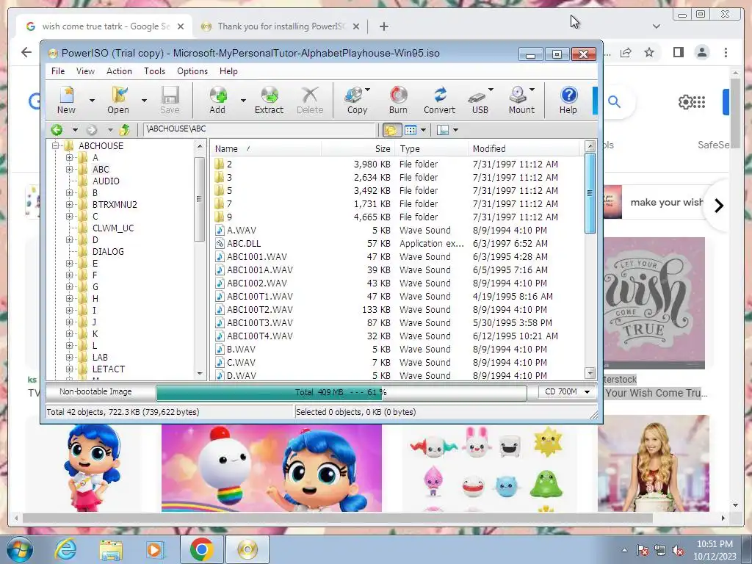Image resolution: width=752 pixels, height=564 pixels.
Task: Open dropdown arrow on Mount button
Action: [532, 90]
